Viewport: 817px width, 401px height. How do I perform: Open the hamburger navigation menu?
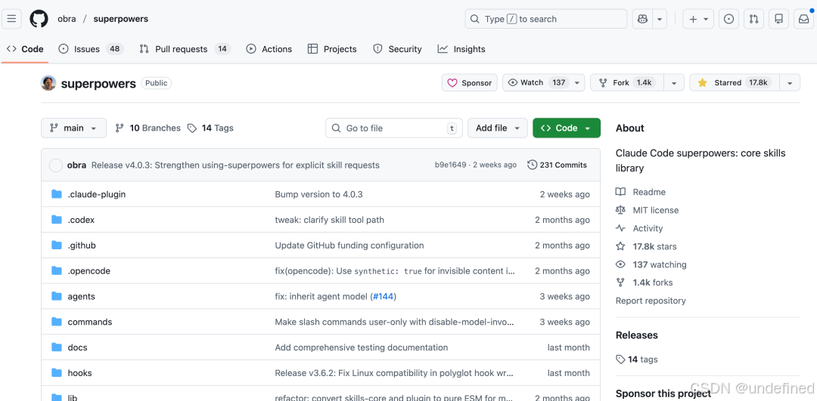point(11,19)
